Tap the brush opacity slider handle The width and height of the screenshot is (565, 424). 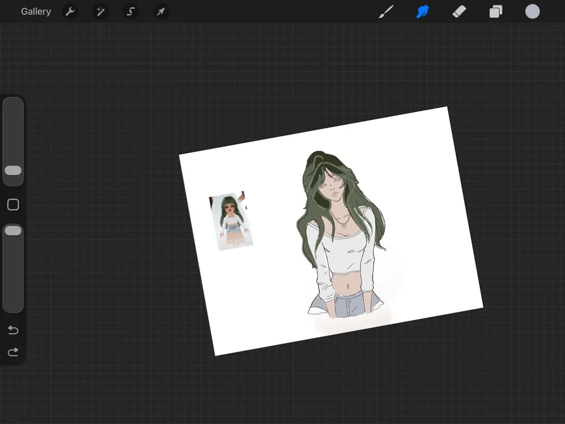coord(13,231)
